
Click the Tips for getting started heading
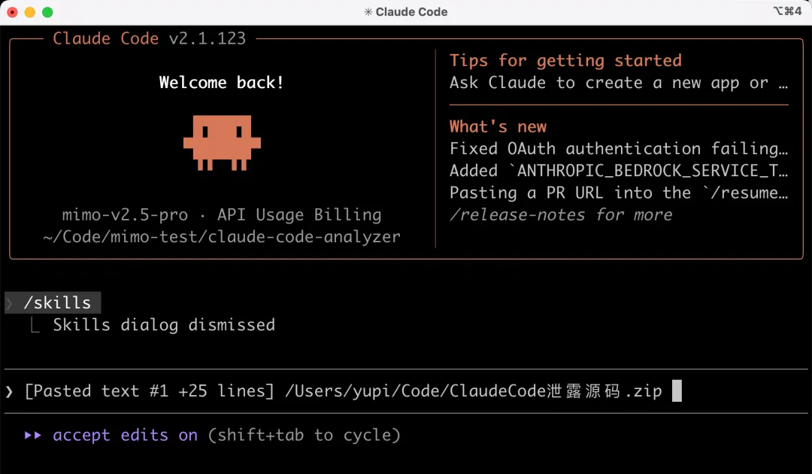(565, 61)
